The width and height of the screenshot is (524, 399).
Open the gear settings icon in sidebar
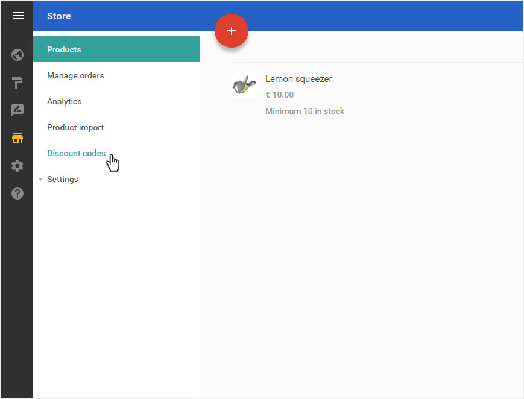[x=17, y=166]
